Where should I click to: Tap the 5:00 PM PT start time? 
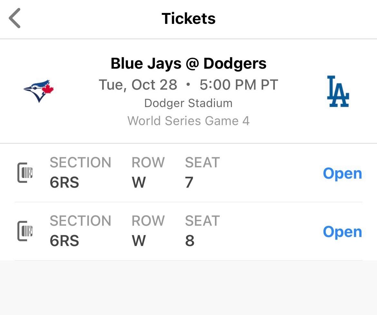click(239, 84)
